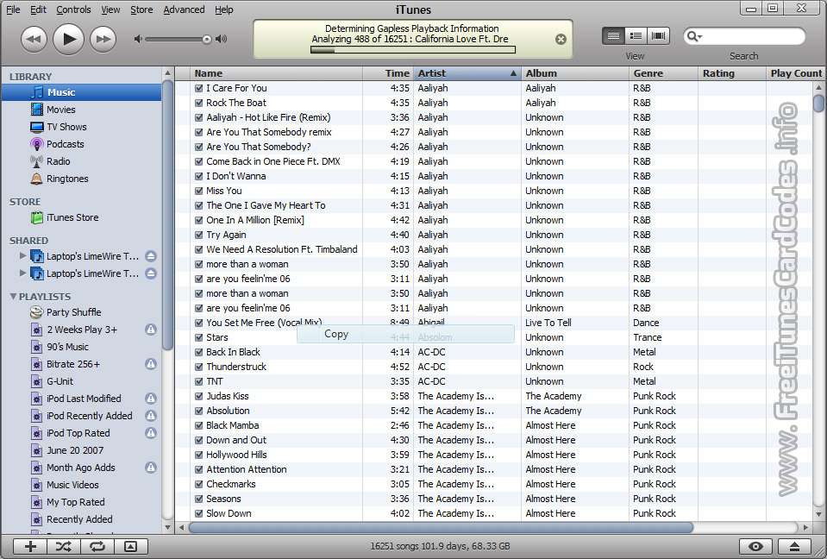Open the Edit menu
Viewport: 827px width, 559px height.
(x=38, y=9)
